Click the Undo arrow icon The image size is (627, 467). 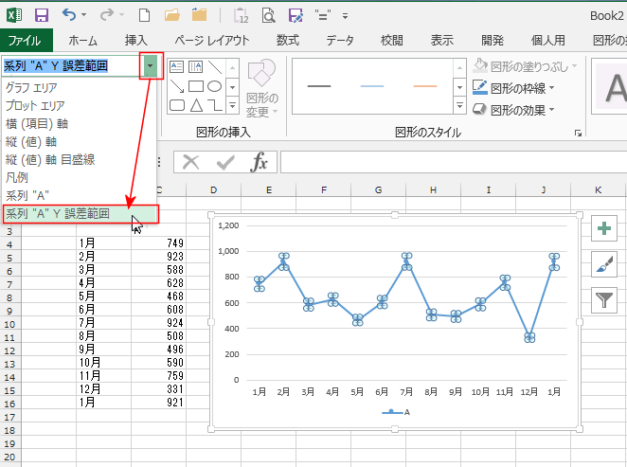(69, 15)
